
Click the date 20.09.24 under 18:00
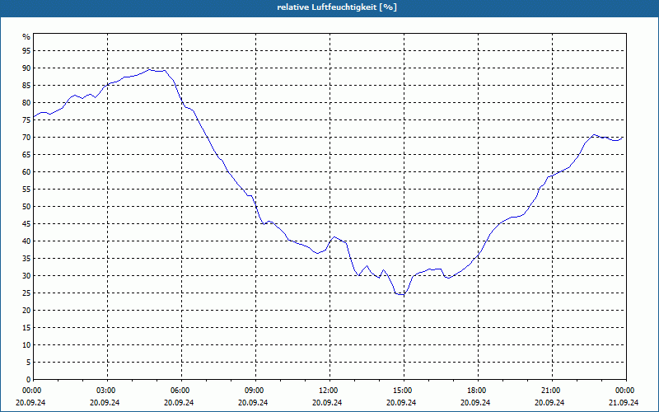point(475,403)
